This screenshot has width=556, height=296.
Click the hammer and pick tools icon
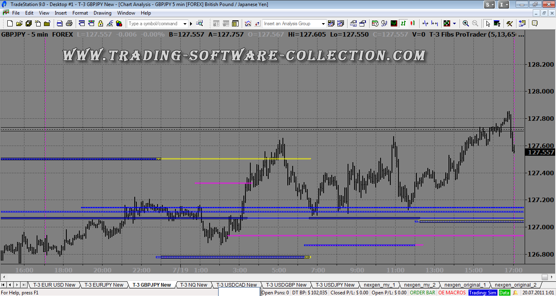[509, 24]
